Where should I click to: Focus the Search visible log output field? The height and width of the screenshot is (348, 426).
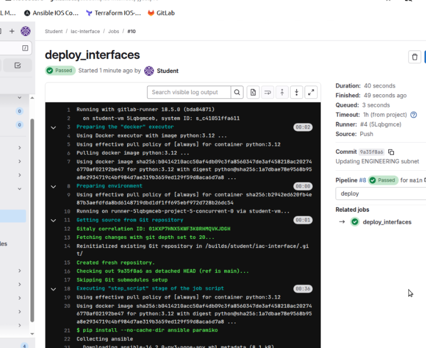click(x=189, y=92)
